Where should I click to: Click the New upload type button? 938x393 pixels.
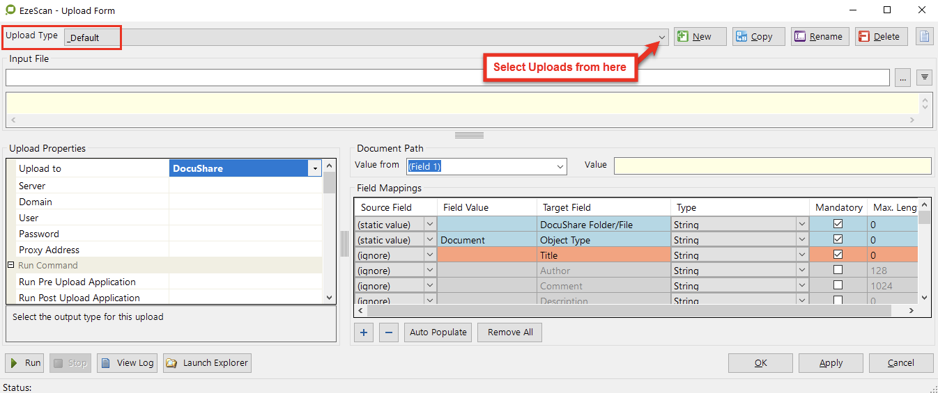tap(700, 37)
